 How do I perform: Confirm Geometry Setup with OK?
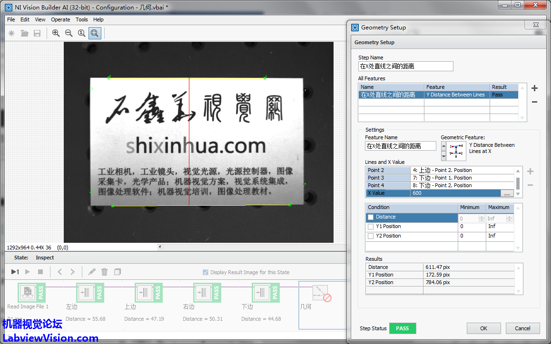pyautogui.click(x=483, y=328)
